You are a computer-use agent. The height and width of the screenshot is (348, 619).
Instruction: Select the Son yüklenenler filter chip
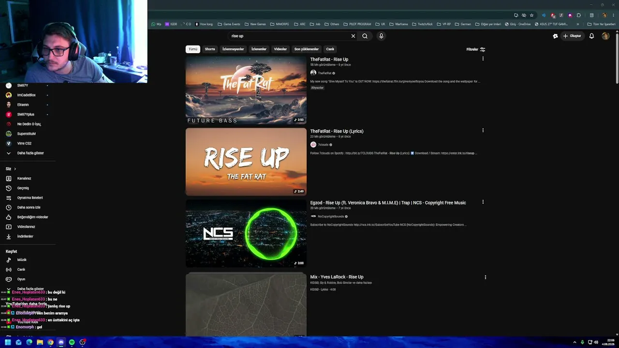(x=307, y=49)
